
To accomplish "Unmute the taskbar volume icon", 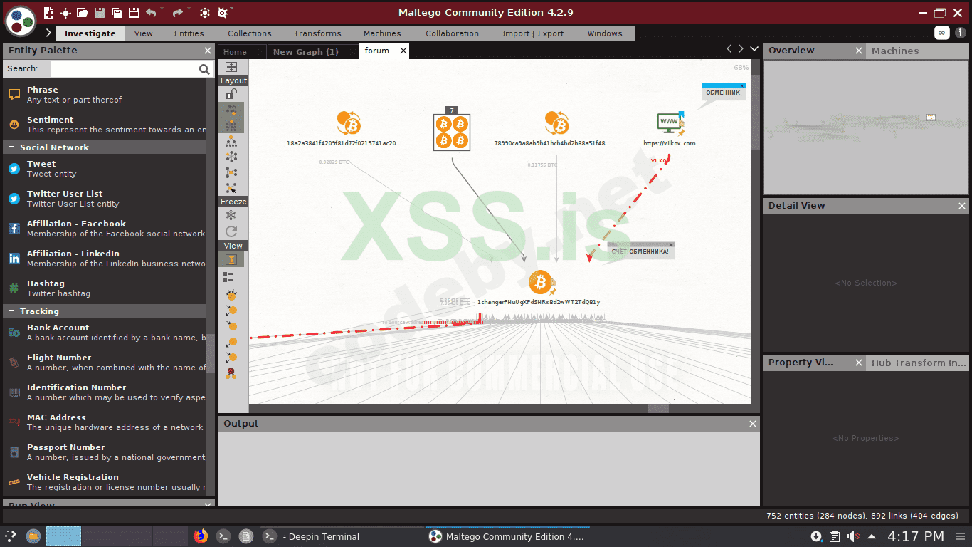I will point(853,536).
